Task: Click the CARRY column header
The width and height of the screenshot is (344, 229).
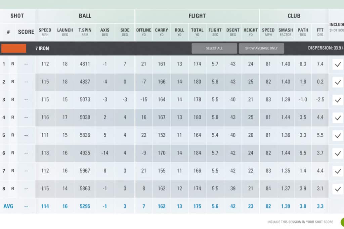Action: (162, 32)
